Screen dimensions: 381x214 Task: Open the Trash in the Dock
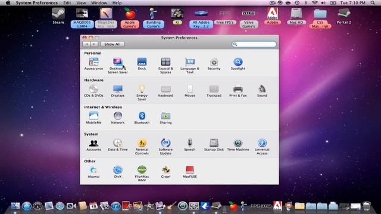367,206
